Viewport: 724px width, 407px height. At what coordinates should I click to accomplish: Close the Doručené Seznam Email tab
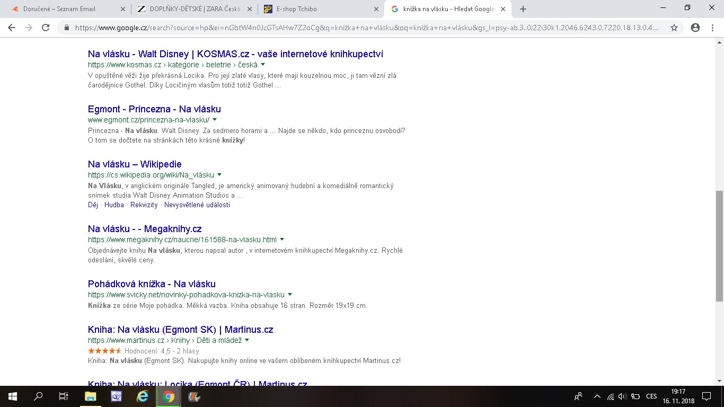pos(123,9)
